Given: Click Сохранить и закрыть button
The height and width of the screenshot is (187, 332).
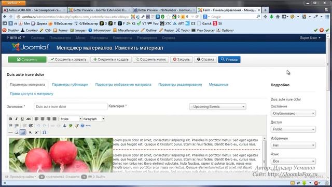Looking at the screenshot, I should pos(68,59).
